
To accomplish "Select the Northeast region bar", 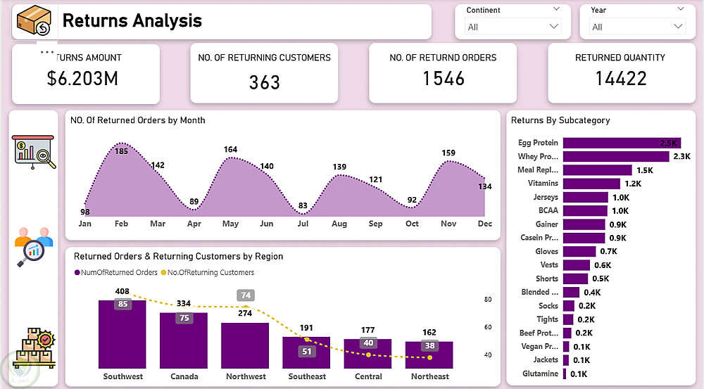I will tap(429, 355).
